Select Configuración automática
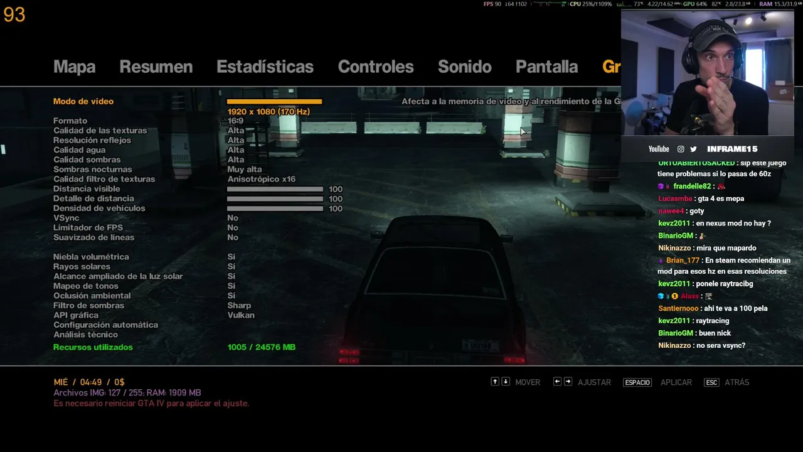The image size is (803, 452). click(x=105, y=325)
